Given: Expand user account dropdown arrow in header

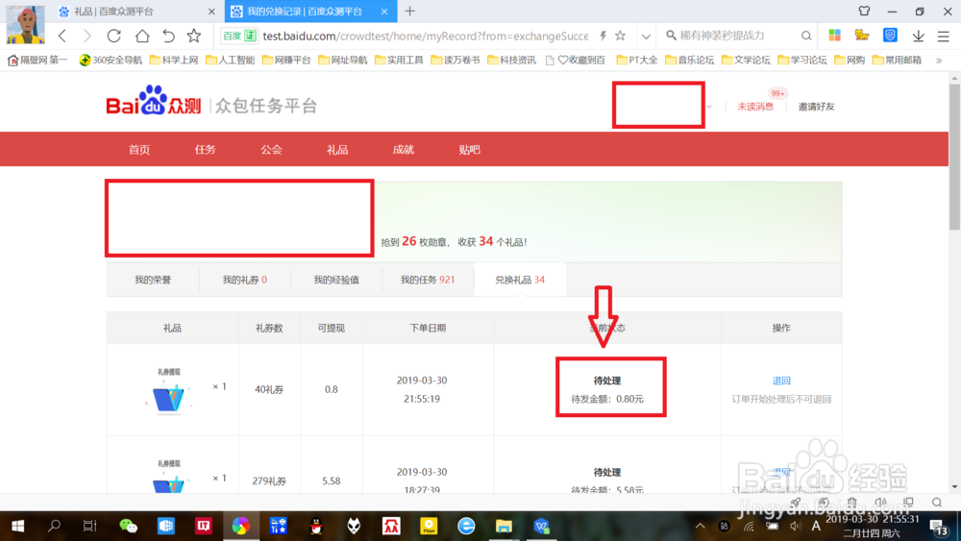Looking at the screenshot, I should [709, 107].
